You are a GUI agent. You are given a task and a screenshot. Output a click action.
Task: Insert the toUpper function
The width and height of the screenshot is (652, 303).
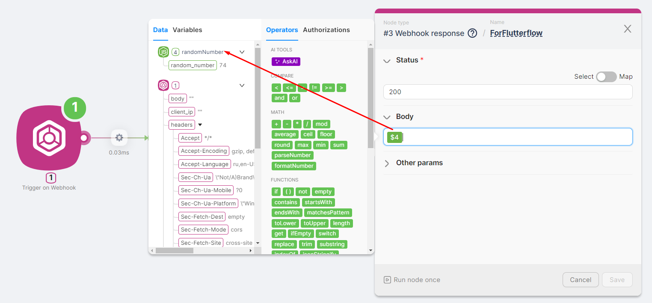click(x=314, y=223)
